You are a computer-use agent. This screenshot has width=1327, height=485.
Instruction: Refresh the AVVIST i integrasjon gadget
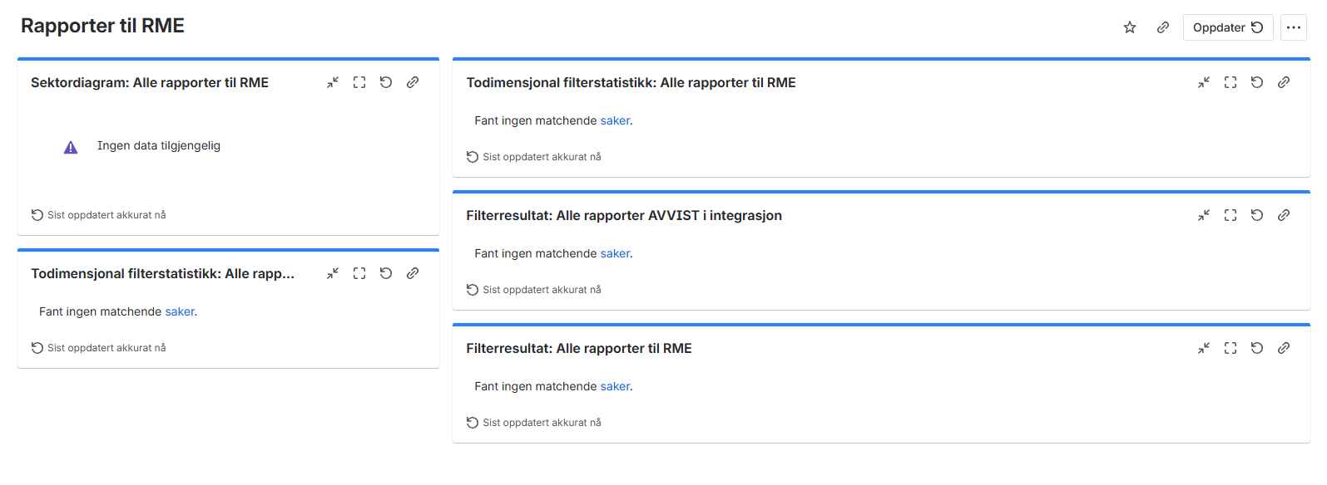point(1257,215)
